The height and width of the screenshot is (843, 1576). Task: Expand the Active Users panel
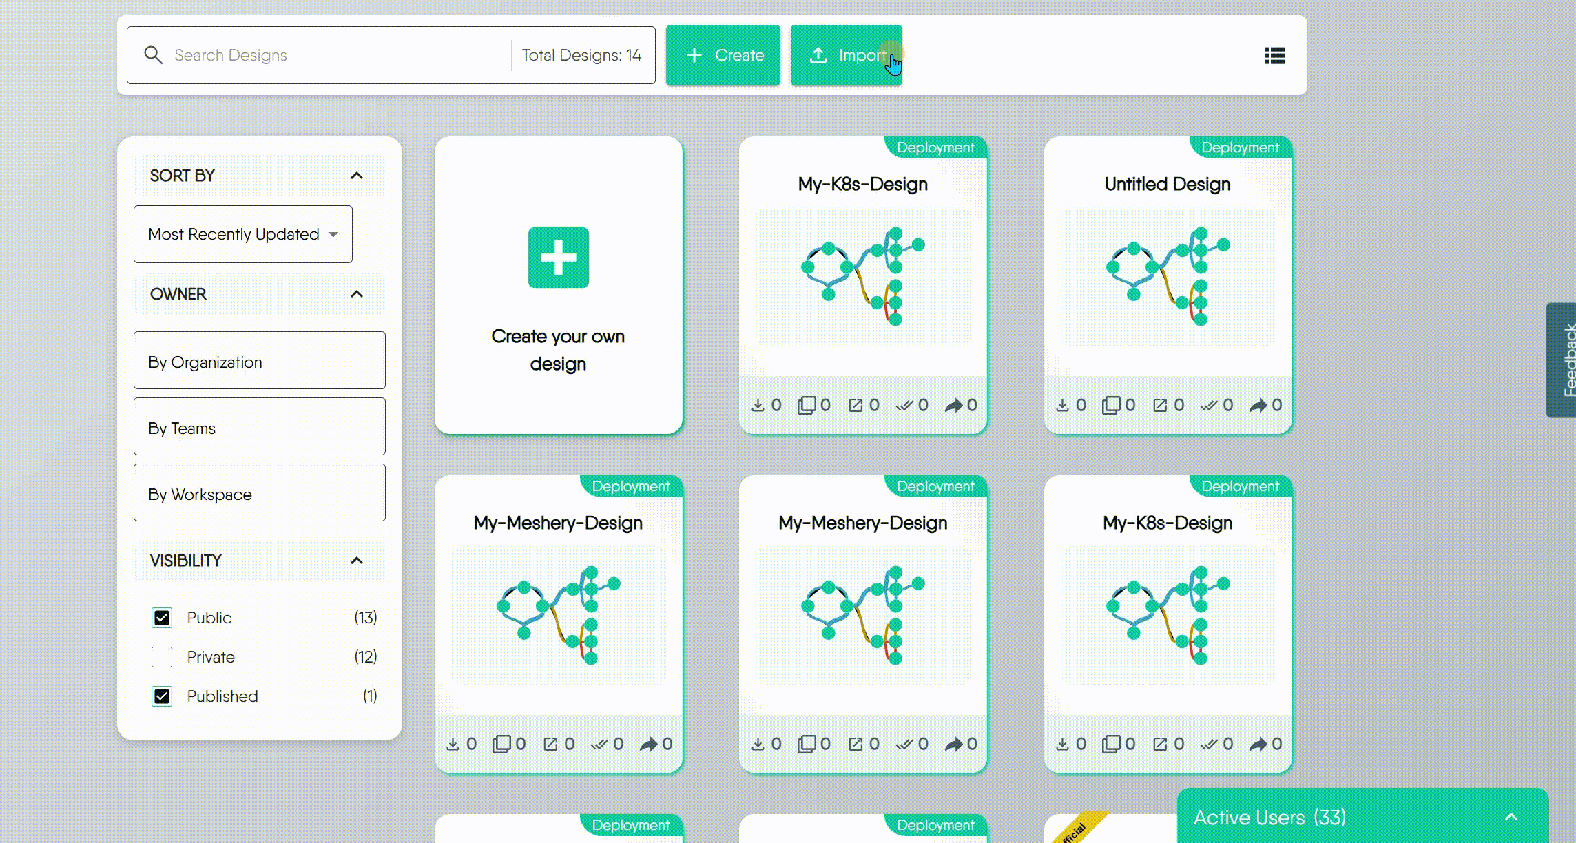pyautogui.click(x=1511, y=818)
